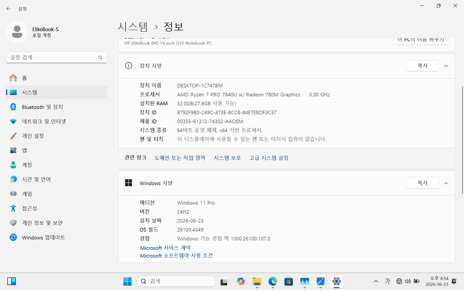The height and width of the screenshot is (290, 464).
Task: Open the 시스템 보호 link
Action: pyautogui.click(x=227, y=158)
